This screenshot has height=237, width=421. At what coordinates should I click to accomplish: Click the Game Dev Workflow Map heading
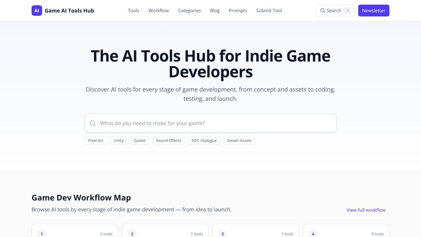[x=81, y=197]
